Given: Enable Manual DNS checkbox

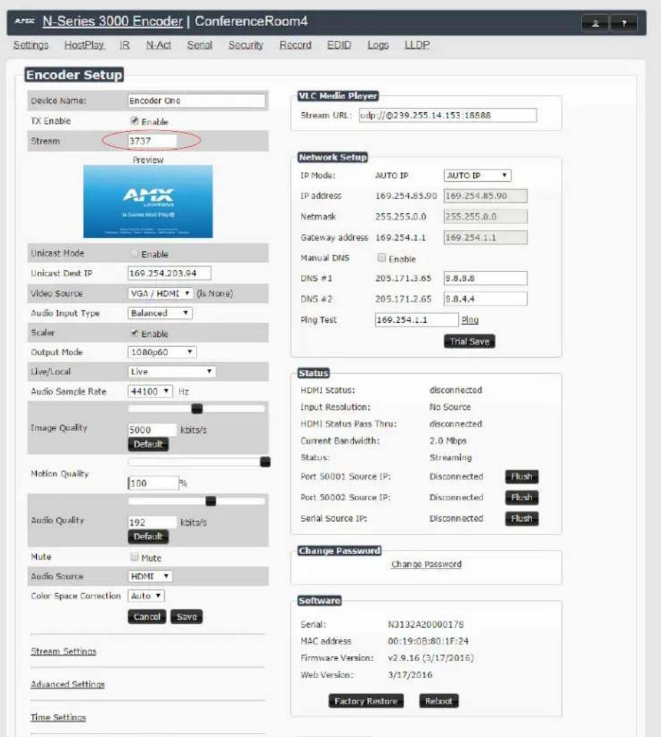Looking at the screenshot, I should [381, 257].
